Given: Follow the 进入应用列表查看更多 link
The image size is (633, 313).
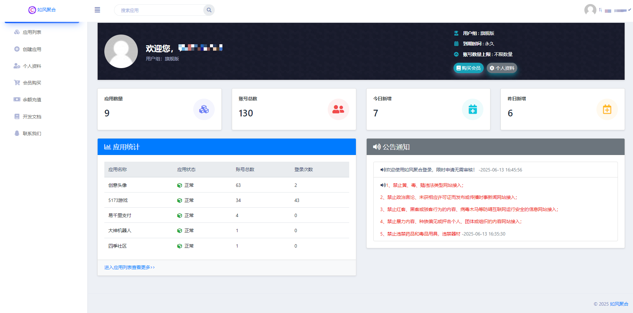Looking at the screenshot, I should (129, 267).
